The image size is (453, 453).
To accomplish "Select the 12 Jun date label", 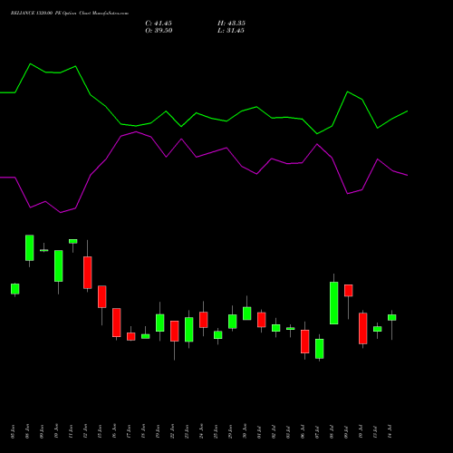I will 85,431.
